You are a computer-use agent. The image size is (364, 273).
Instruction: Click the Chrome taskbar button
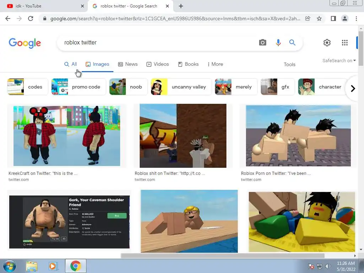(76, 266)
